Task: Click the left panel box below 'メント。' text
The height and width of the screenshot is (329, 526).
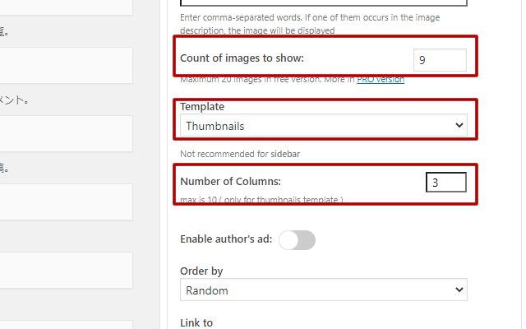Action: click(66, 133)
